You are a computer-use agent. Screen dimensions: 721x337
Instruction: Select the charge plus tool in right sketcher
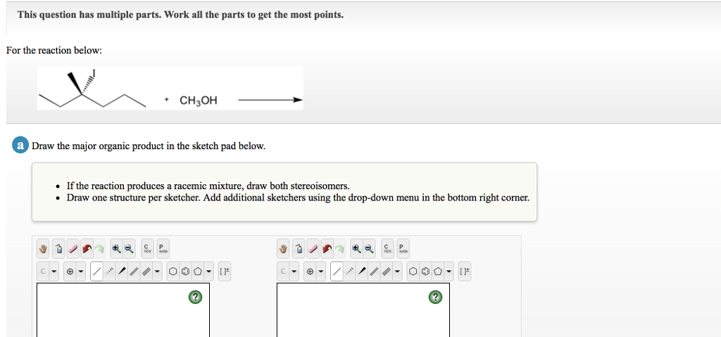pyautogui.click(x=310, y=272)
